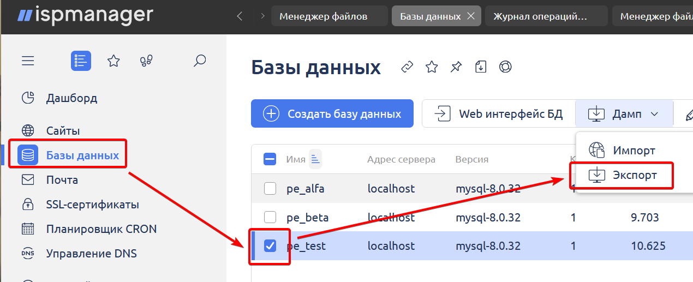
Task: Open favorites star icon in sidebar
Action: 113,61
